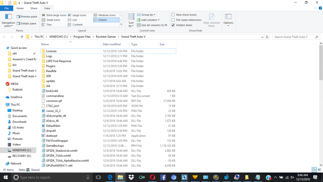Viewport: 323px width, 182px height.
Task: Click the Cortana Type here to search box
Action: 51,177
